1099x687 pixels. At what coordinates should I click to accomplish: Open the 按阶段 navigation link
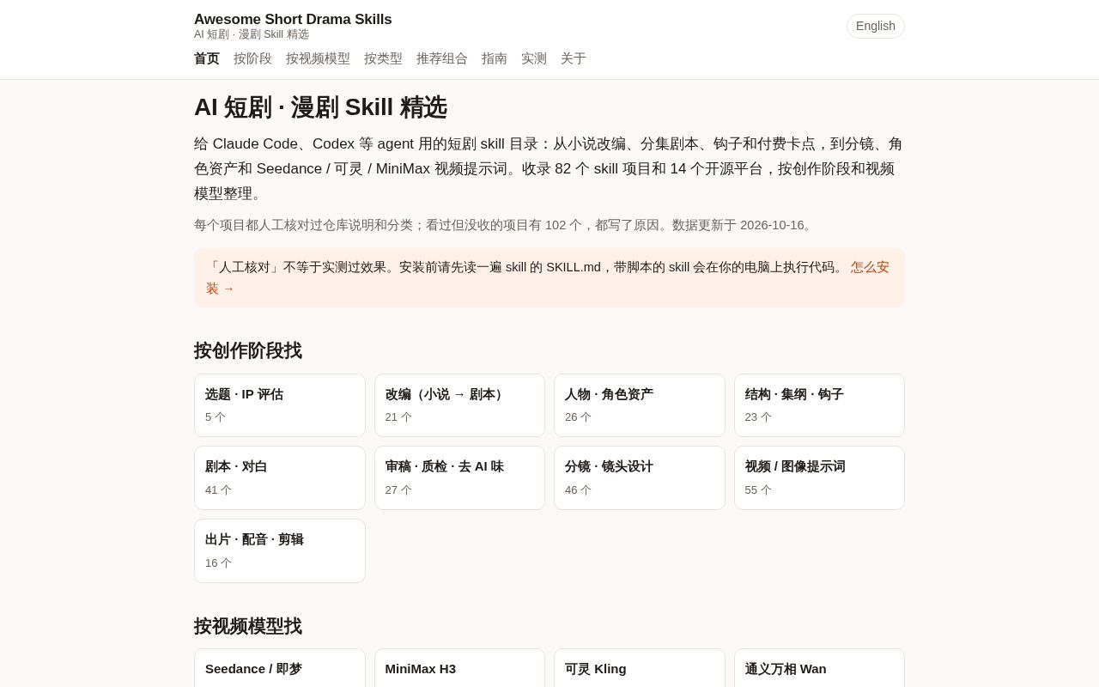pos(252,58)
